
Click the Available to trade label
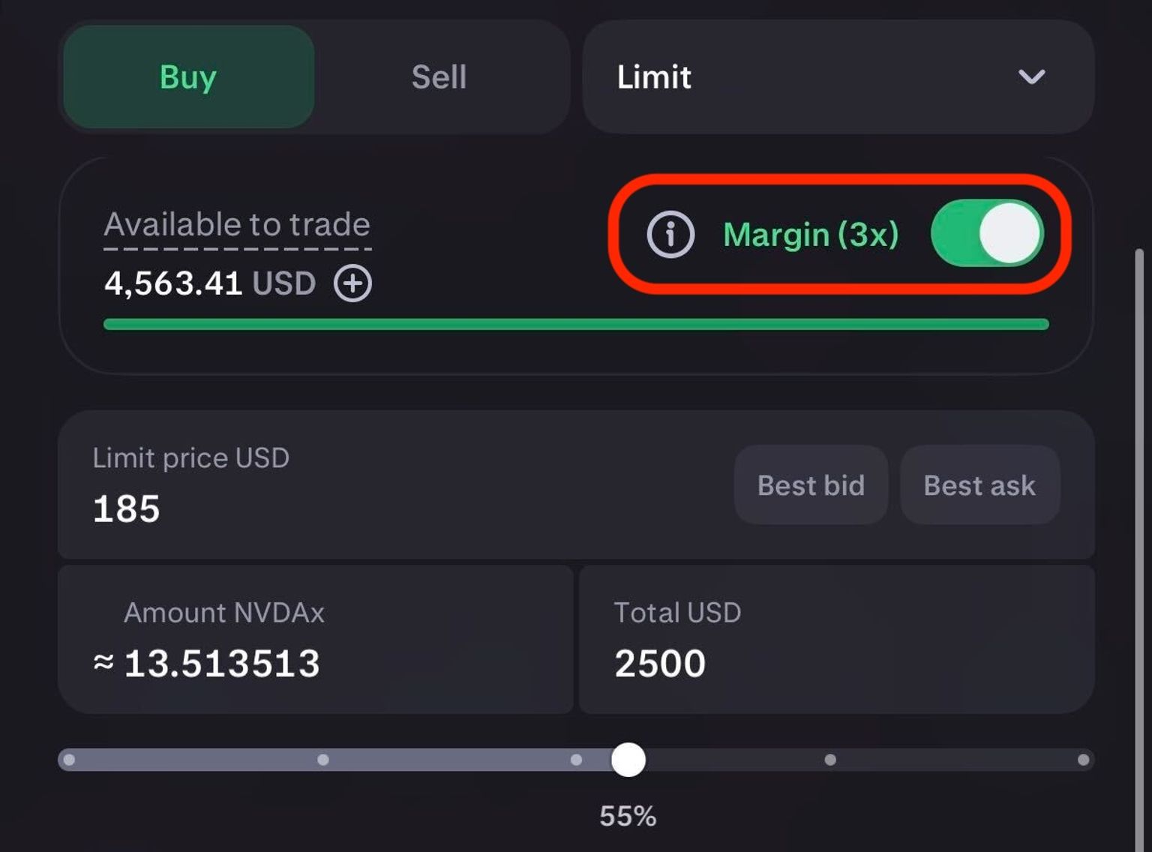[x=237, y=224]
